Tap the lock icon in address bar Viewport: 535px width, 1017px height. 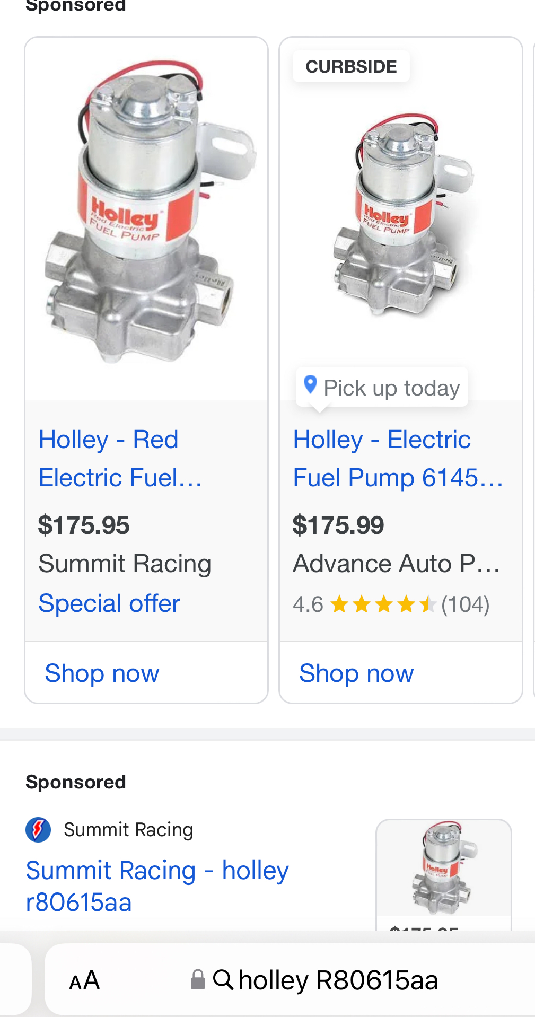pos(198,980)
